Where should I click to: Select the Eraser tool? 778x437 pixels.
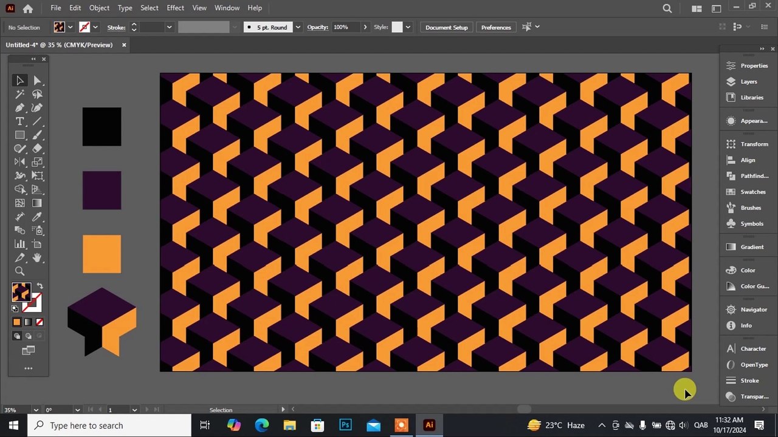(37, 148)
